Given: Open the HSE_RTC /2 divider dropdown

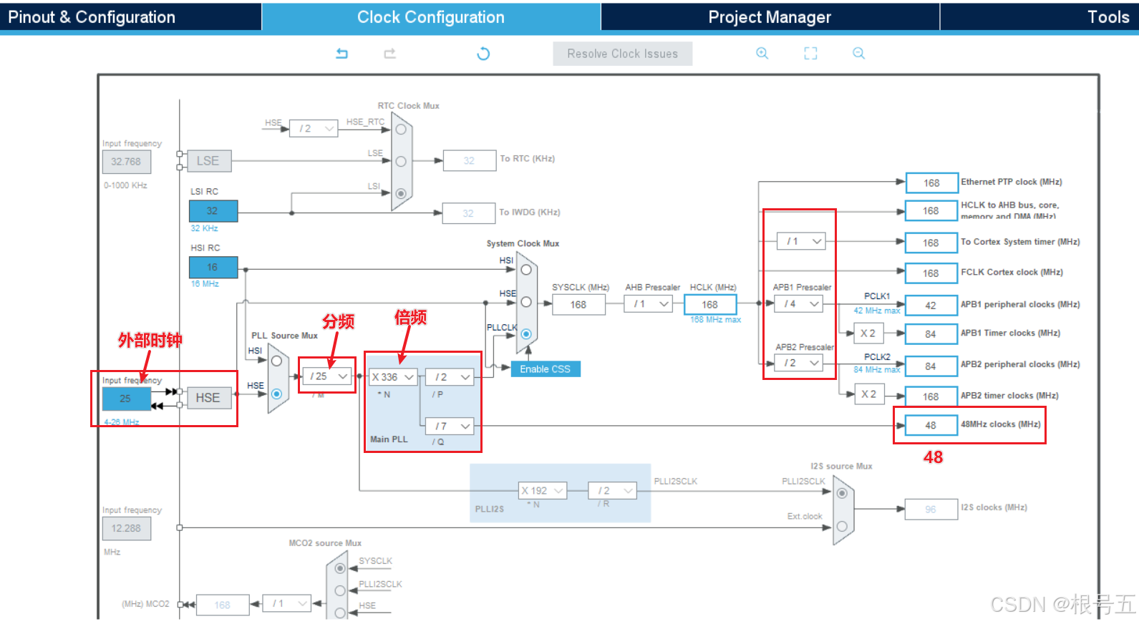Looking at the screenshot, I should [314, 129].
